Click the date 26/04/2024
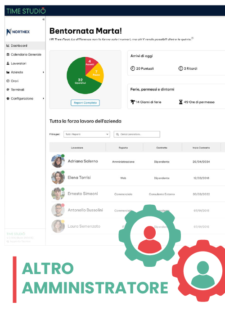The image size is (225, 315). (201, 162)
